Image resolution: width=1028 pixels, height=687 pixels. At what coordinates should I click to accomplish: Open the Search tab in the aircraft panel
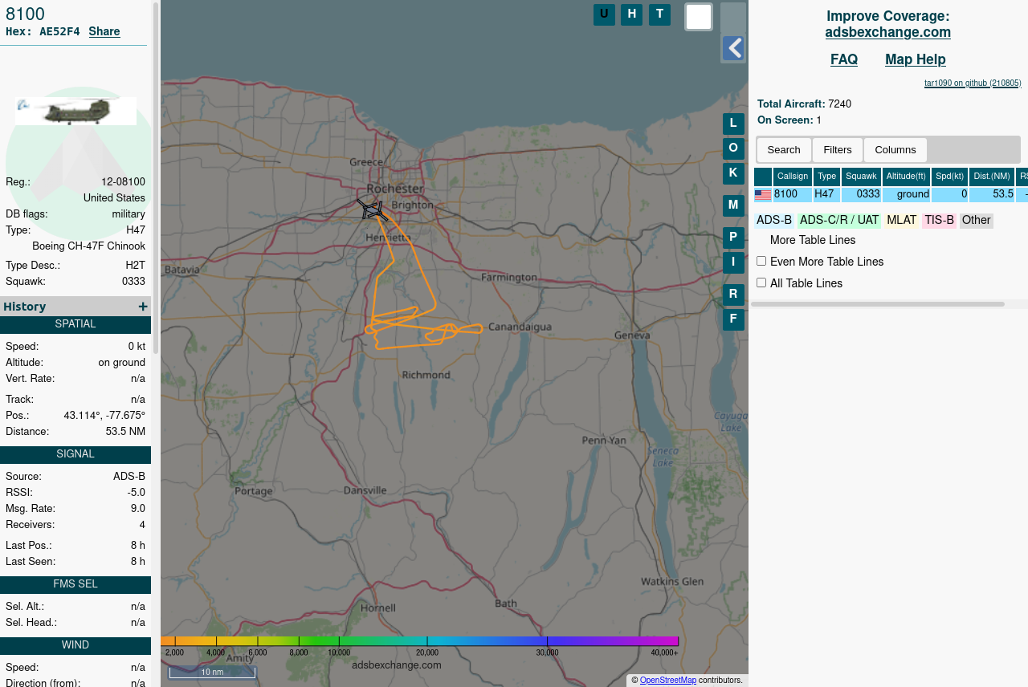(784, 150)
